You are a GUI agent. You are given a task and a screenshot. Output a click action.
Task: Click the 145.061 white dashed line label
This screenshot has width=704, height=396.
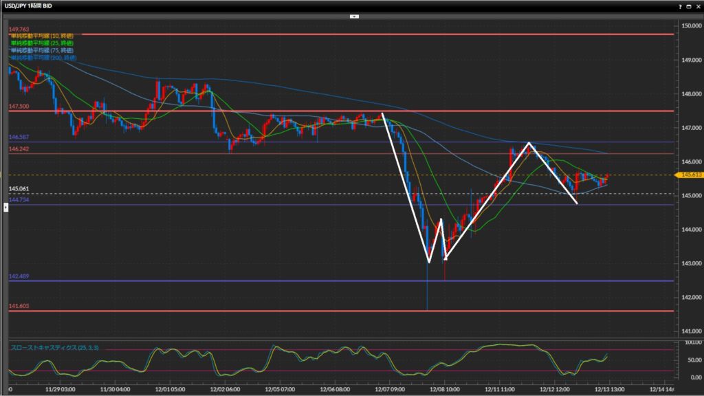[19, 188]
